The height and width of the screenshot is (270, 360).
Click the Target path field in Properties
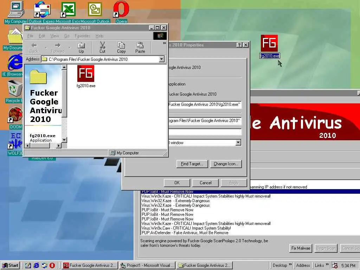(205, 104)
